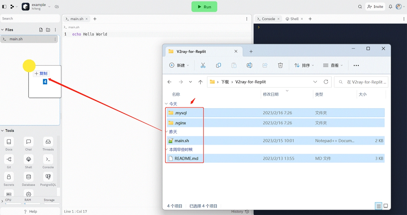The width and height of the screenshot is (407, 215).
Task: Open the Console tool icon in Tools
Action: [x=48, y=162]
